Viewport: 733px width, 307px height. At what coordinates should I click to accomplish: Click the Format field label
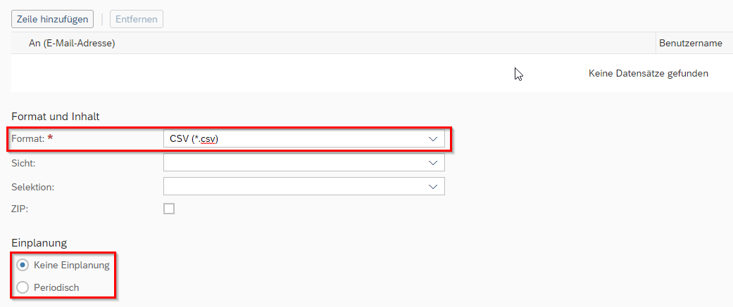point(28,138)
